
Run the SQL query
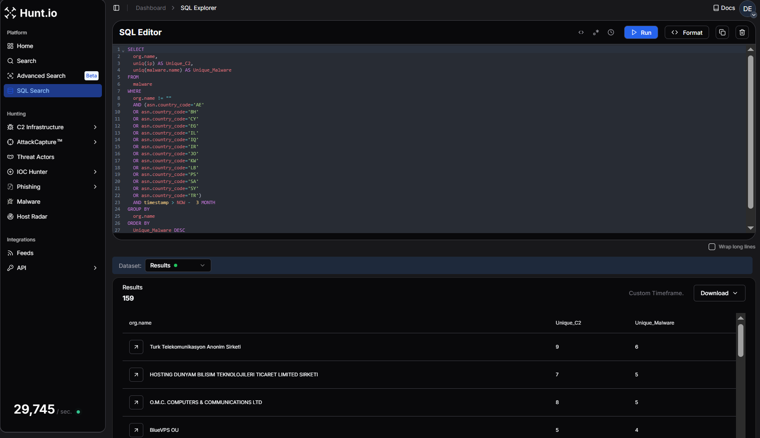coord(641,32)
